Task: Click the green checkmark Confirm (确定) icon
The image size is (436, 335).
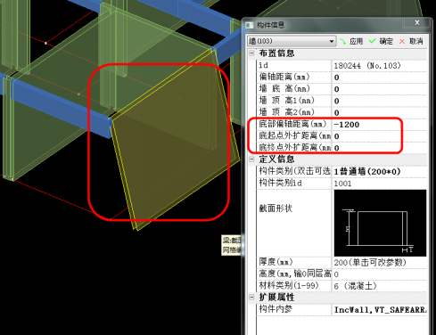Action: [372, 41]
